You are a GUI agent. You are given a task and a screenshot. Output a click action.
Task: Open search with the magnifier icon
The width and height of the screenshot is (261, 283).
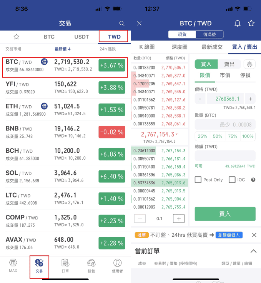click(x=122, y=24)
